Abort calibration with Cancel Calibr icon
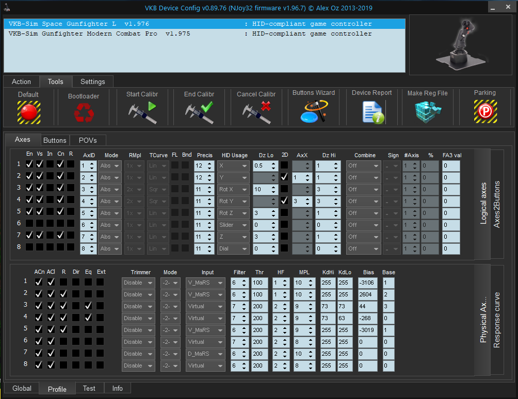 257,112
